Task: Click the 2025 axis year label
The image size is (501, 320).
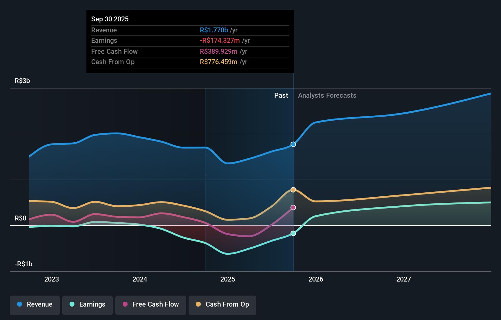Action: coord(228,279)
